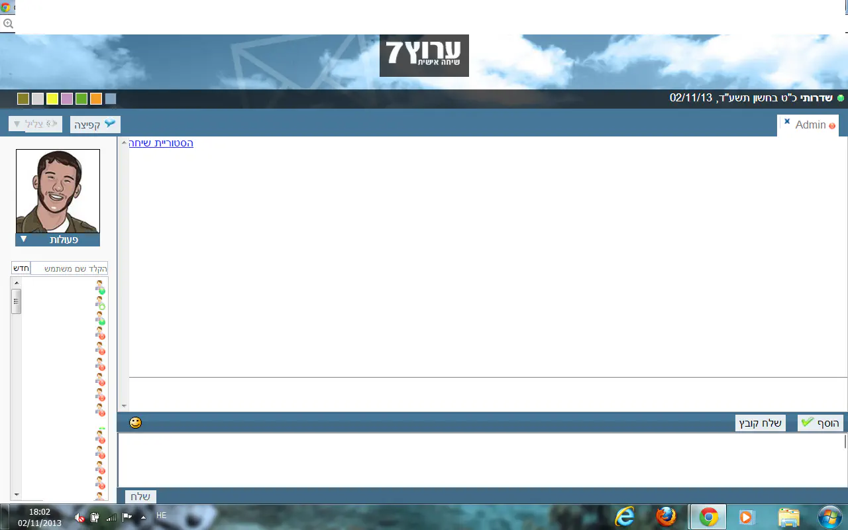Close the Admin chat tab
The width and height of the screenshot is (848, 530).
tap(786, 121)
